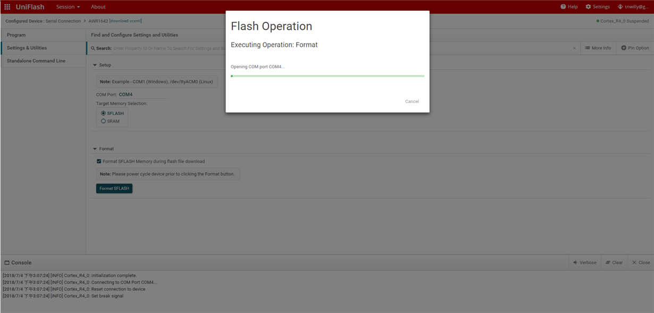Click the Console panel icon
This screenshot has width=654, height=313.
point(7,263)
